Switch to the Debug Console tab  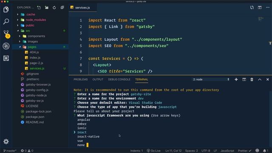click(119, 79)
